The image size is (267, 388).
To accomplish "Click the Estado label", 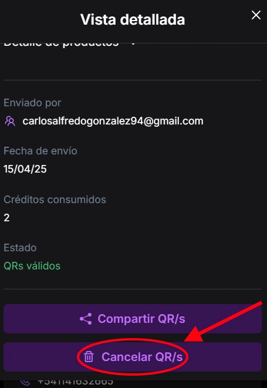I will pyautogui.click(x=20, y=248).
